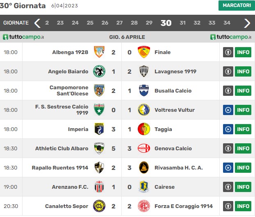Screen dimensions: 255x217
Task: Open Athletic Club Albaro team page
Action: [61, 149]
